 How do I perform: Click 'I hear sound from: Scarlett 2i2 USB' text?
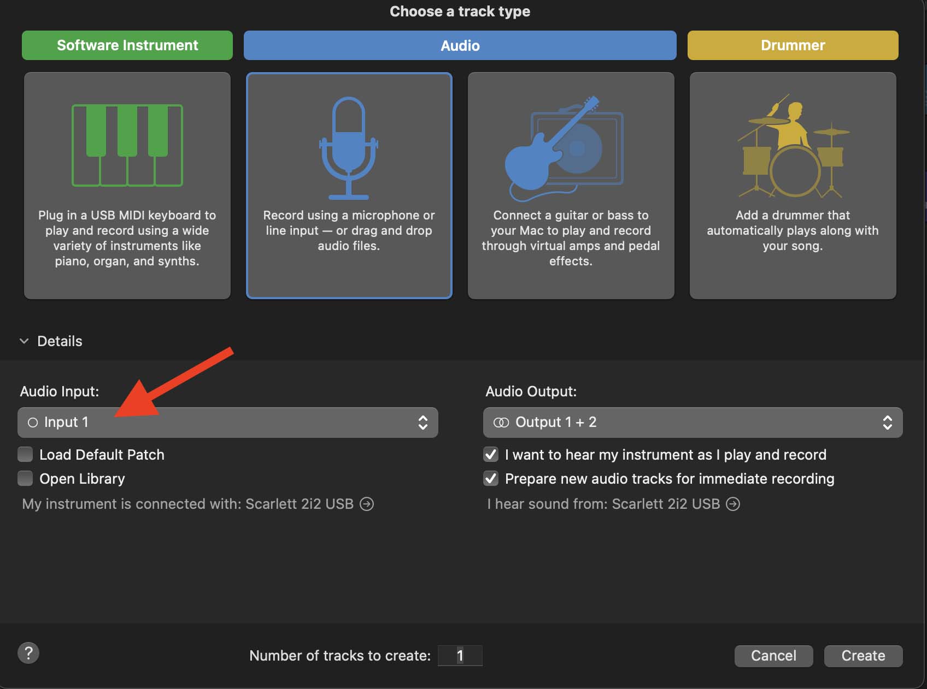[x=604, y=504]
